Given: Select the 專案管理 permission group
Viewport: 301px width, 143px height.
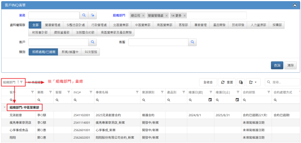Looking at the screenshot, I should [200, 25].
